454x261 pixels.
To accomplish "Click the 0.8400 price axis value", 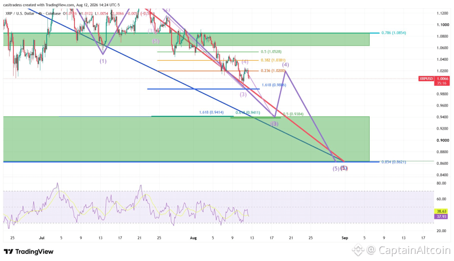I will coord(443,175).
